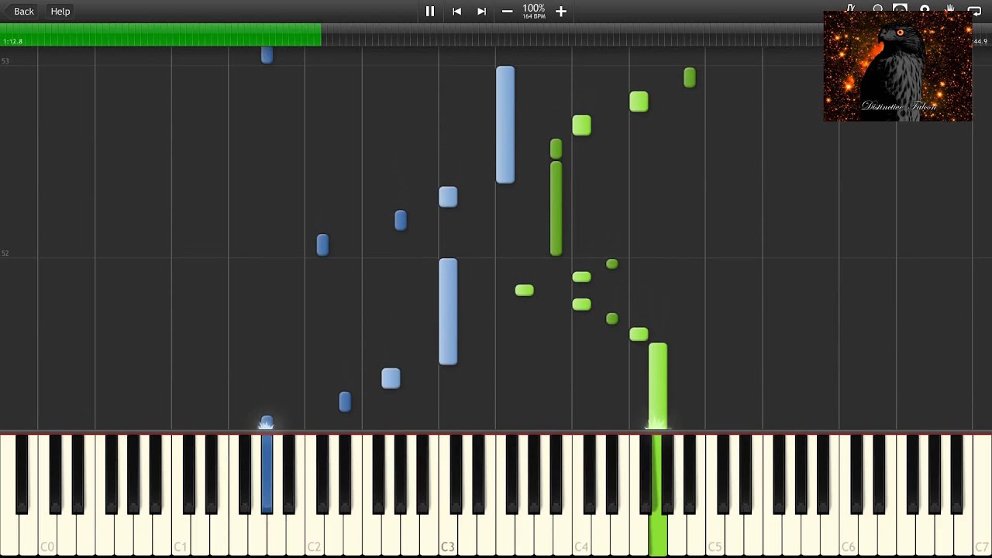
Task: Click the piano key labeled C1
Action: 181,535
